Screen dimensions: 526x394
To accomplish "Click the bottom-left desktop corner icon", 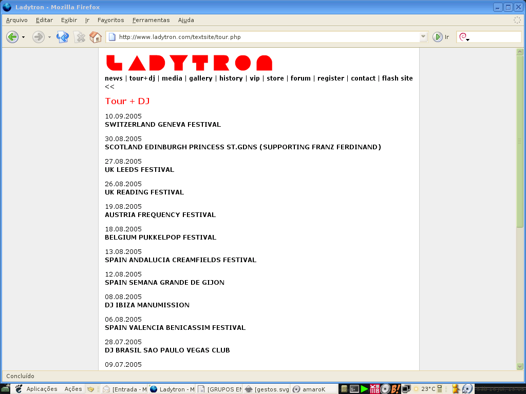I will [x=5, y=389].
